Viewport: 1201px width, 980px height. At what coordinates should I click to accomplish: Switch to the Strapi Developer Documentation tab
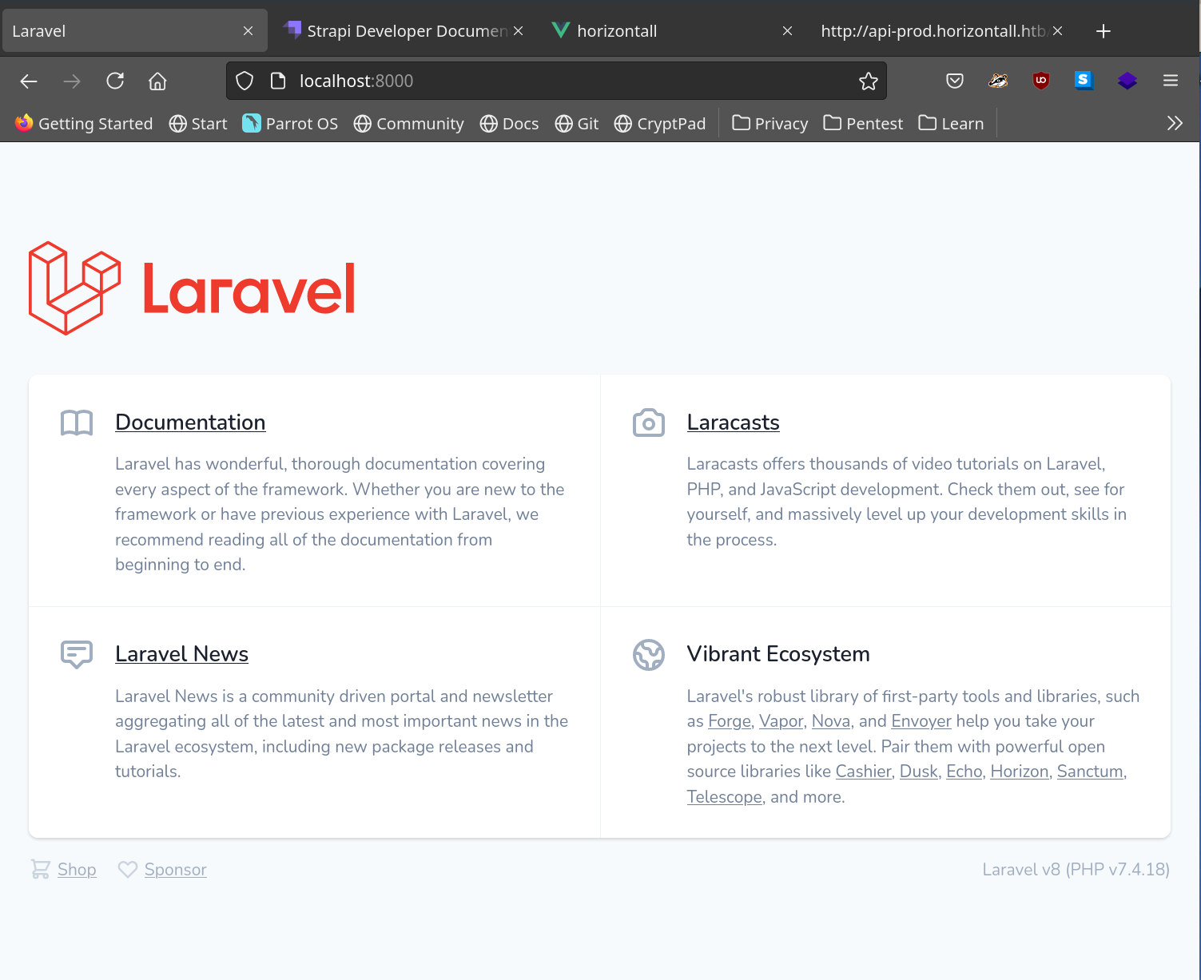point(400,31)
